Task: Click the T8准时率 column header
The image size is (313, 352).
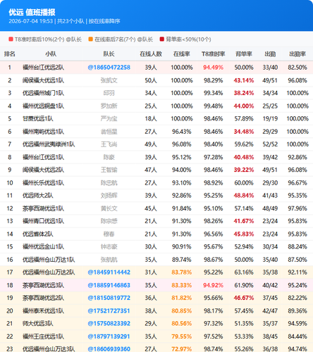Action: (x=213, y=54)
